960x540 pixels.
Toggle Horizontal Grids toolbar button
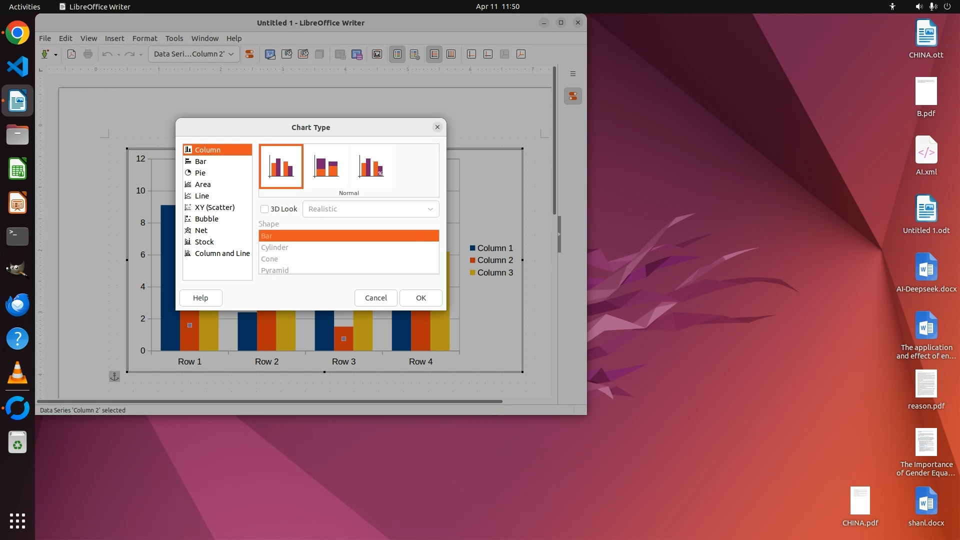[434, 54]
